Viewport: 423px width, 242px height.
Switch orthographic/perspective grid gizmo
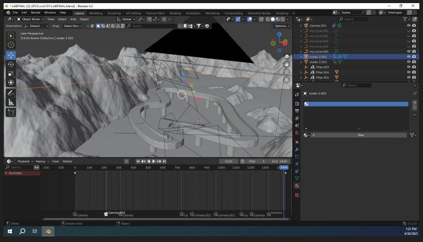287,80
